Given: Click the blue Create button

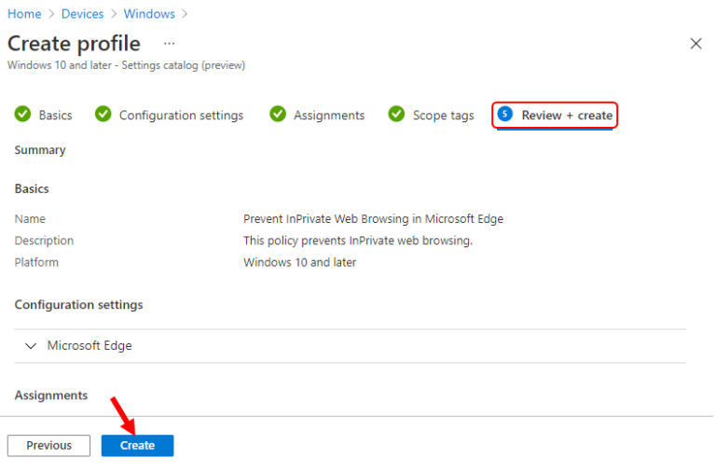Looking at the screenshot, I should [137, 446].
